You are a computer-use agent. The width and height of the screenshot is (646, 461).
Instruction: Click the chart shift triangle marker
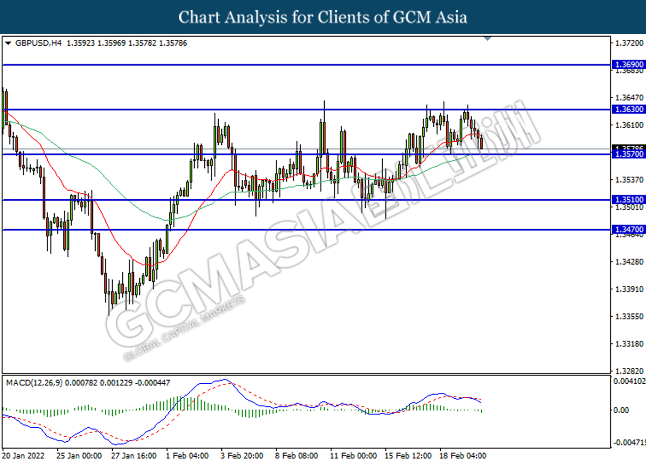(x=487, y=38)
